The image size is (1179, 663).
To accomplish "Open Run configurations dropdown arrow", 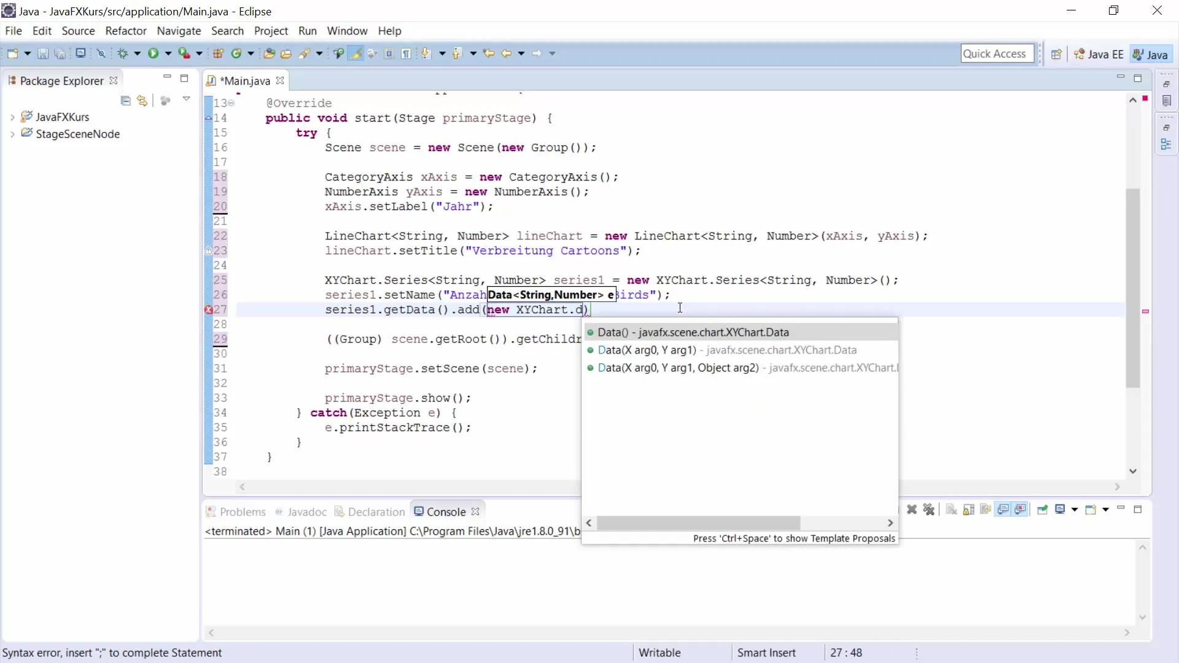I will [168, 53].
